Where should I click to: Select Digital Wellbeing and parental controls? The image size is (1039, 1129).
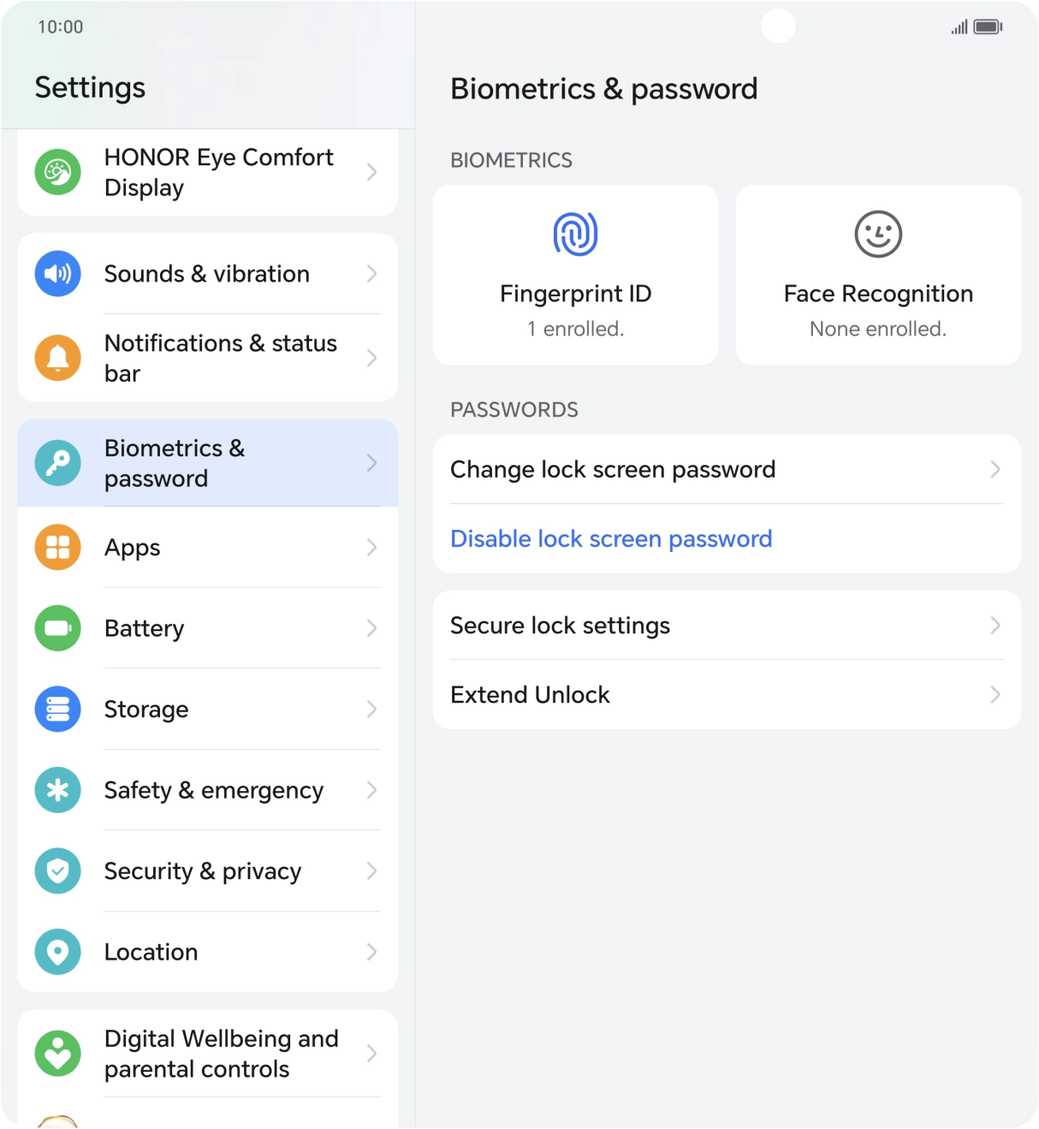coord(207,1054)
